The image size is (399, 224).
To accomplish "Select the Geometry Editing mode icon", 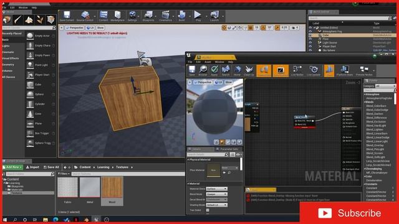I will 50,20.
